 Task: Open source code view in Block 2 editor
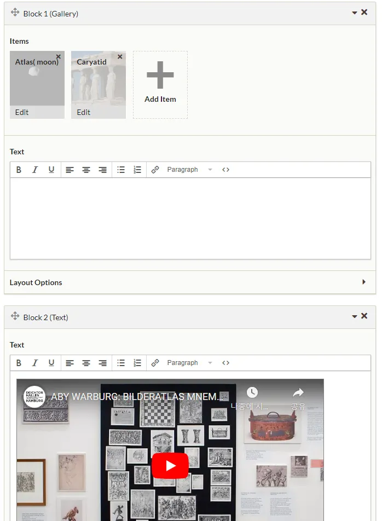coord(225,363)
